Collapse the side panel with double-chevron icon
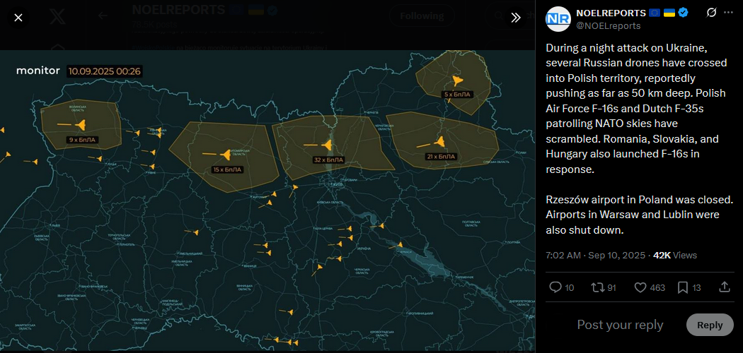This screenshot has width=743, height=353. (516, 18)
